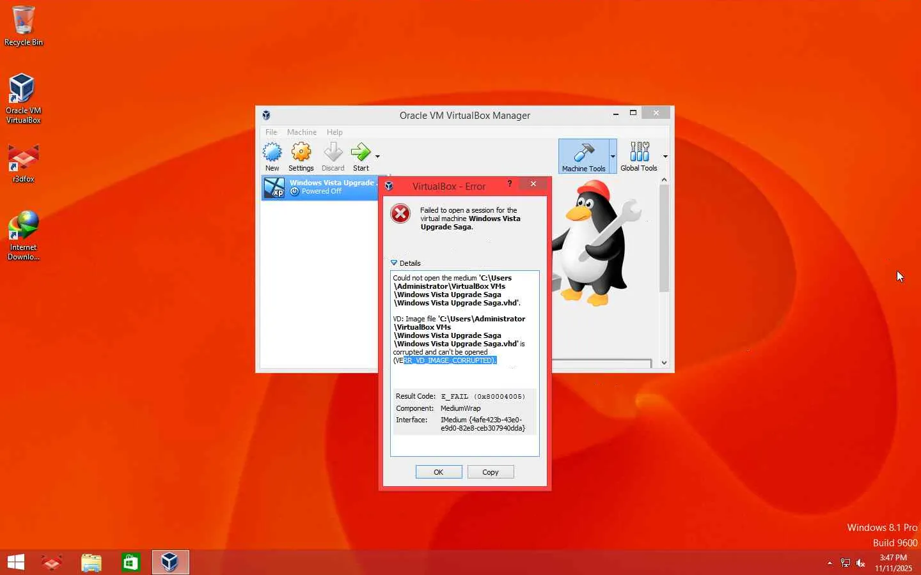Click the vertical scrollbar thumb in Manager
The height and width of the screenshot is (575, 921).
tap(664, 239)
